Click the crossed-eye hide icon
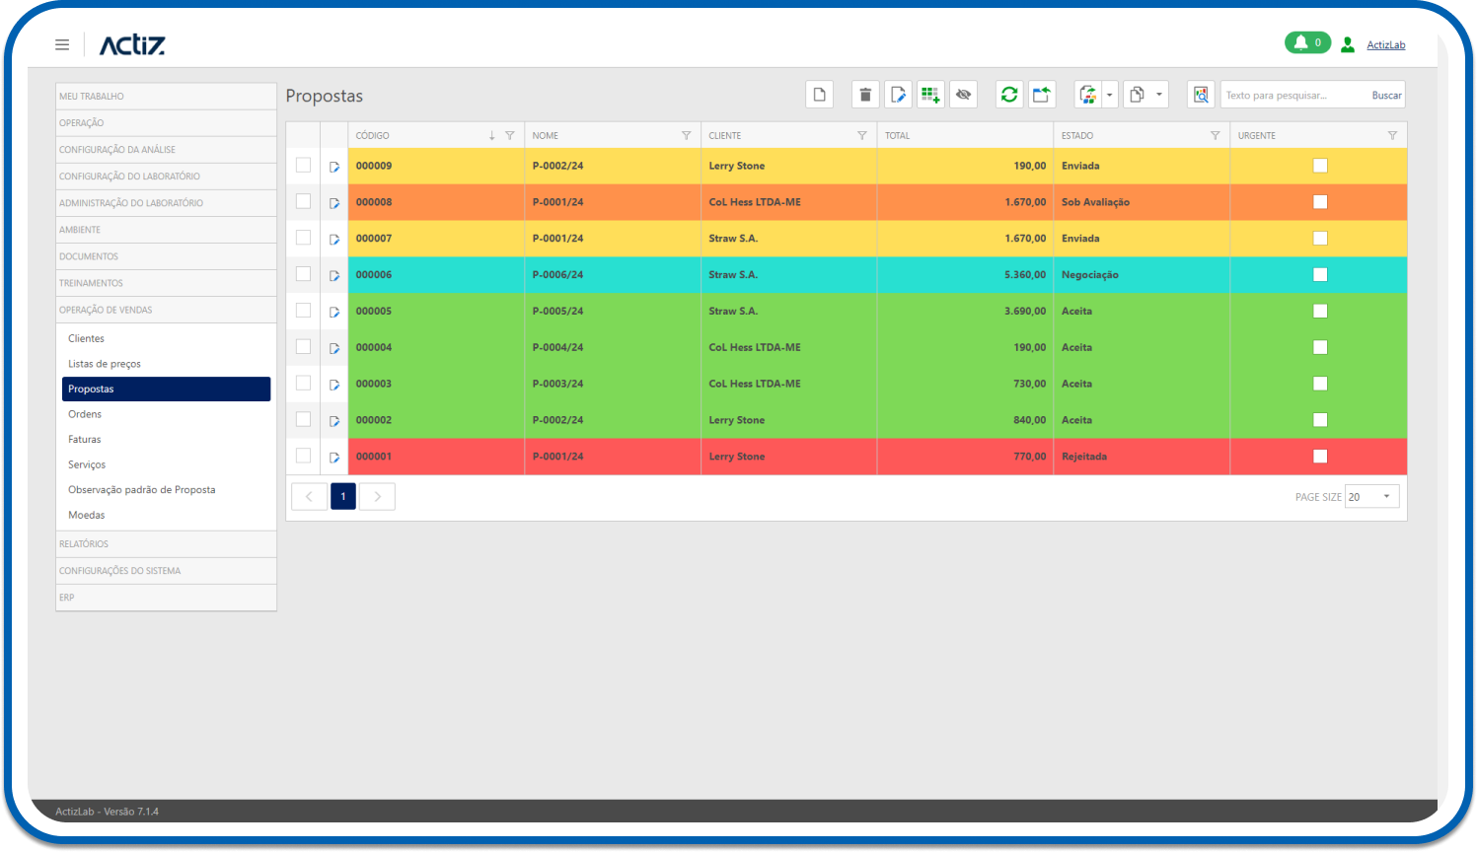 [963, 95]
